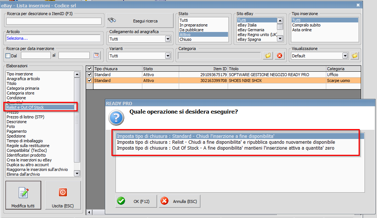Click the description or ItemID search field
This screenshot has width=377, height=218.
54,21
